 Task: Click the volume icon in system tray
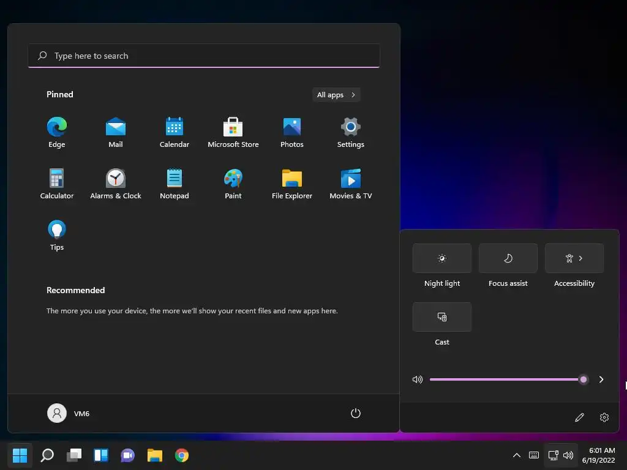568,455
